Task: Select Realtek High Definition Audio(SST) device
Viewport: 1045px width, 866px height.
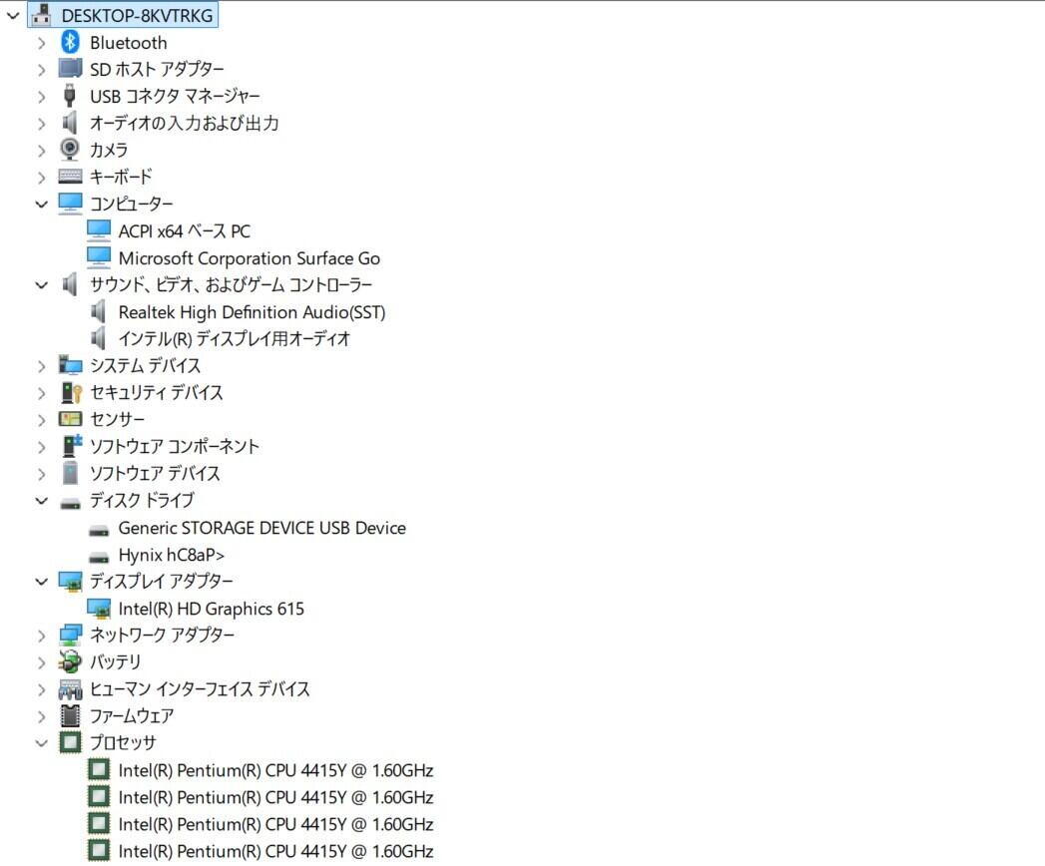Action: click(x=252, y=312)
